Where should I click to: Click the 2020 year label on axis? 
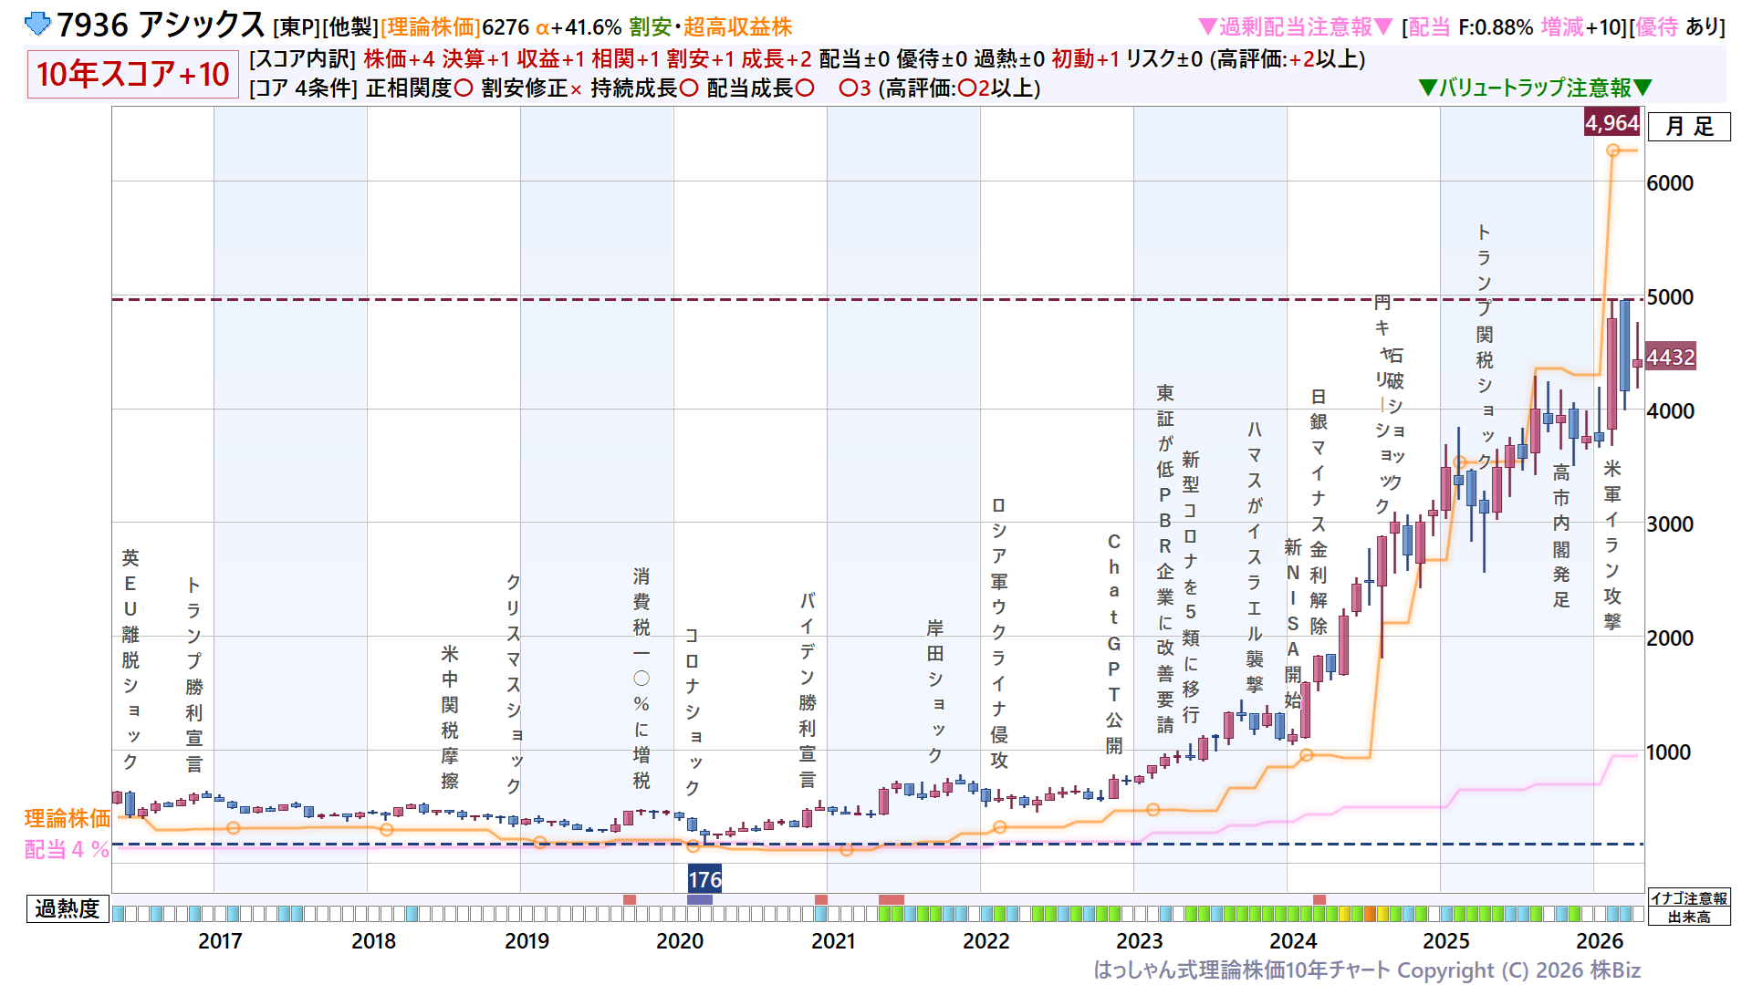click(680, 941)
